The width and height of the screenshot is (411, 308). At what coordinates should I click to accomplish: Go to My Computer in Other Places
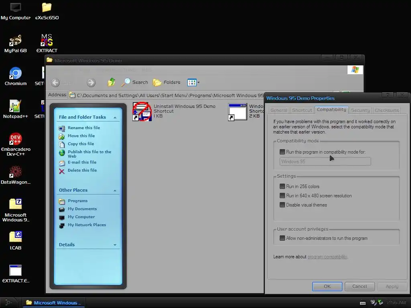81,217
